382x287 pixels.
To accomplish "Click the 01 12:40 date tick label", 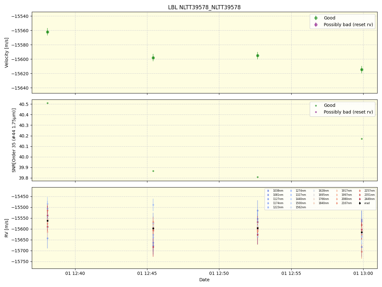I will point(75,273).
